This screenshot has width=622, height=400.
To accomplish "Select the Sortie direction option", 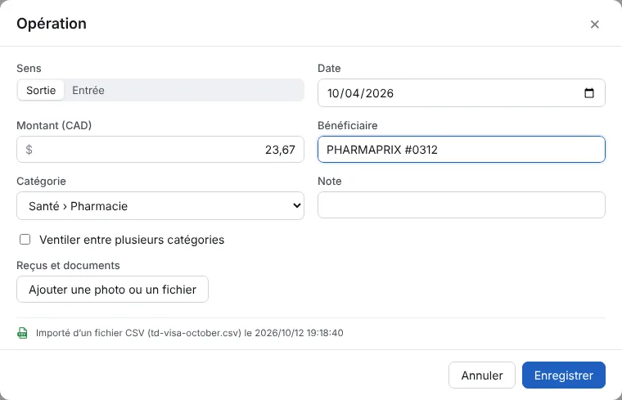I will [41, 90].
